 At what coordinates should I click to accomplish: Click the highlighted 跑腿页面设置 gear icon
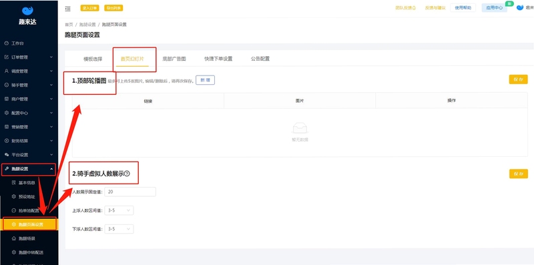[x=14, y=224]
